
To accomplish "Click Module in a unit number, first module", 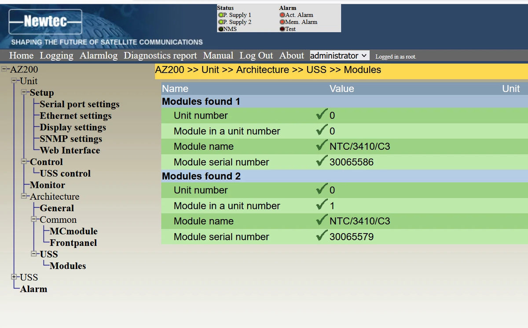I will [227, 131].
